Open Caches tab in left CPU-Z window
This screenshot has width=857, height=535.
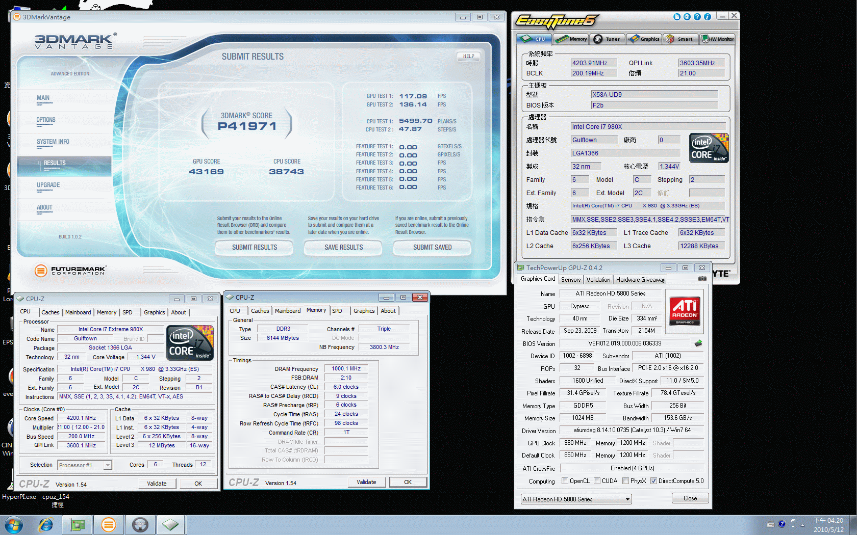51,312
